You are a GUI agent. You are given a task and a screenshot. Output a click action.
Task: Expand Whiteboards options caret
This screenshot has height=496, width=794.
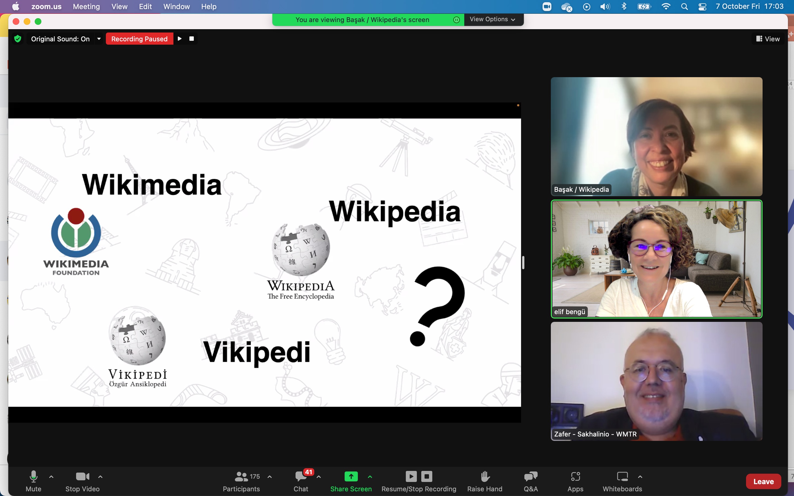pos(640,477)
